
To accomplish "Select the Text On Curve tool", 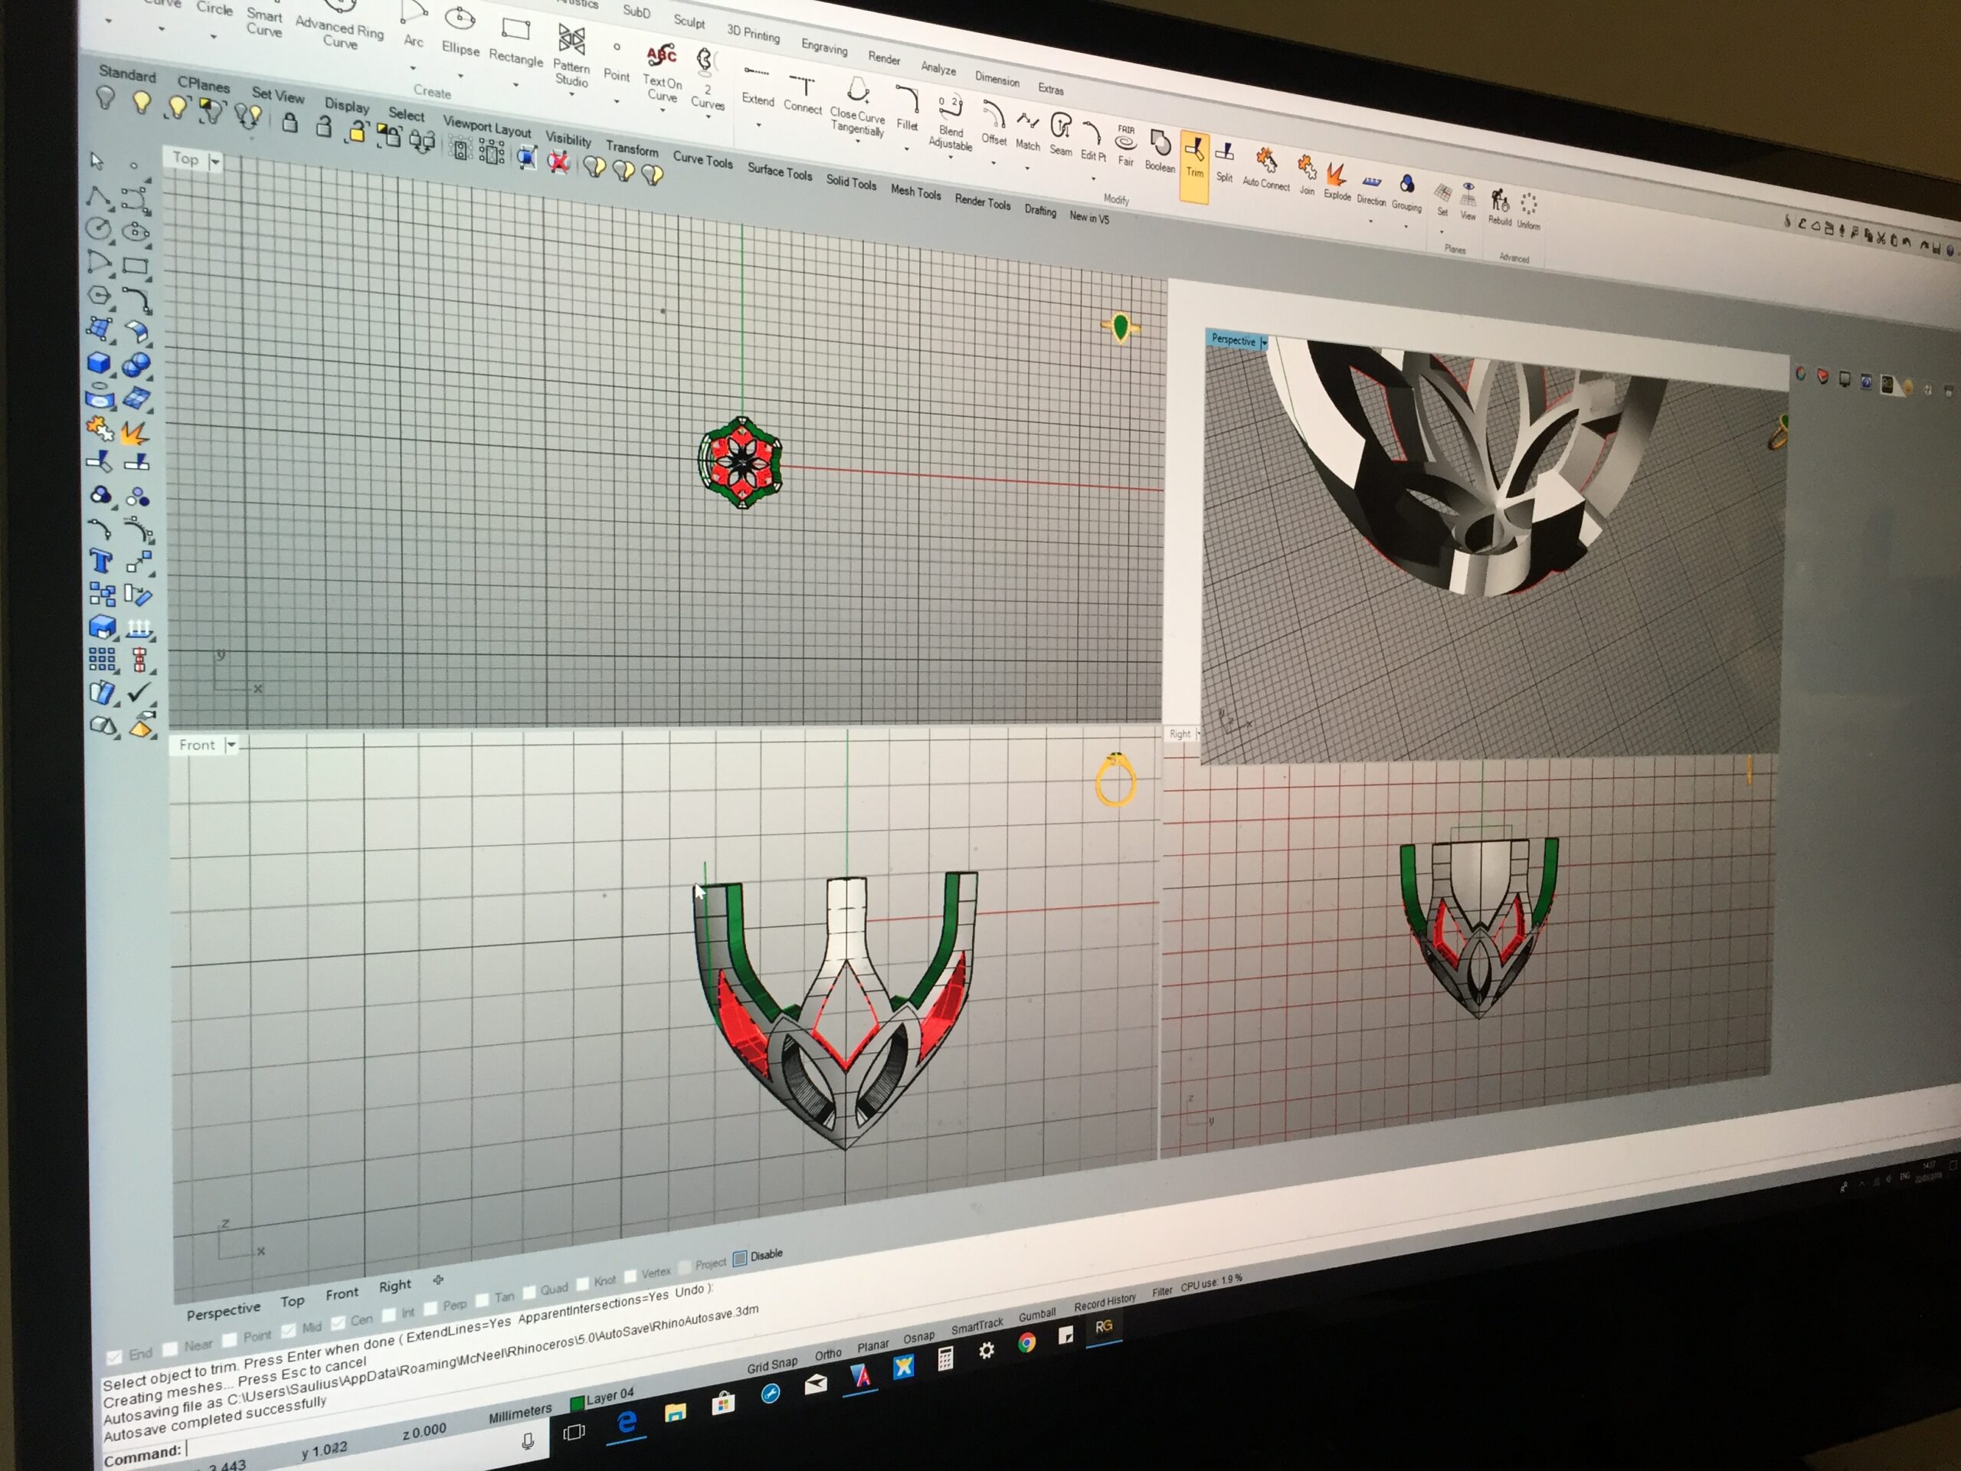I will (x=663, y=74).
